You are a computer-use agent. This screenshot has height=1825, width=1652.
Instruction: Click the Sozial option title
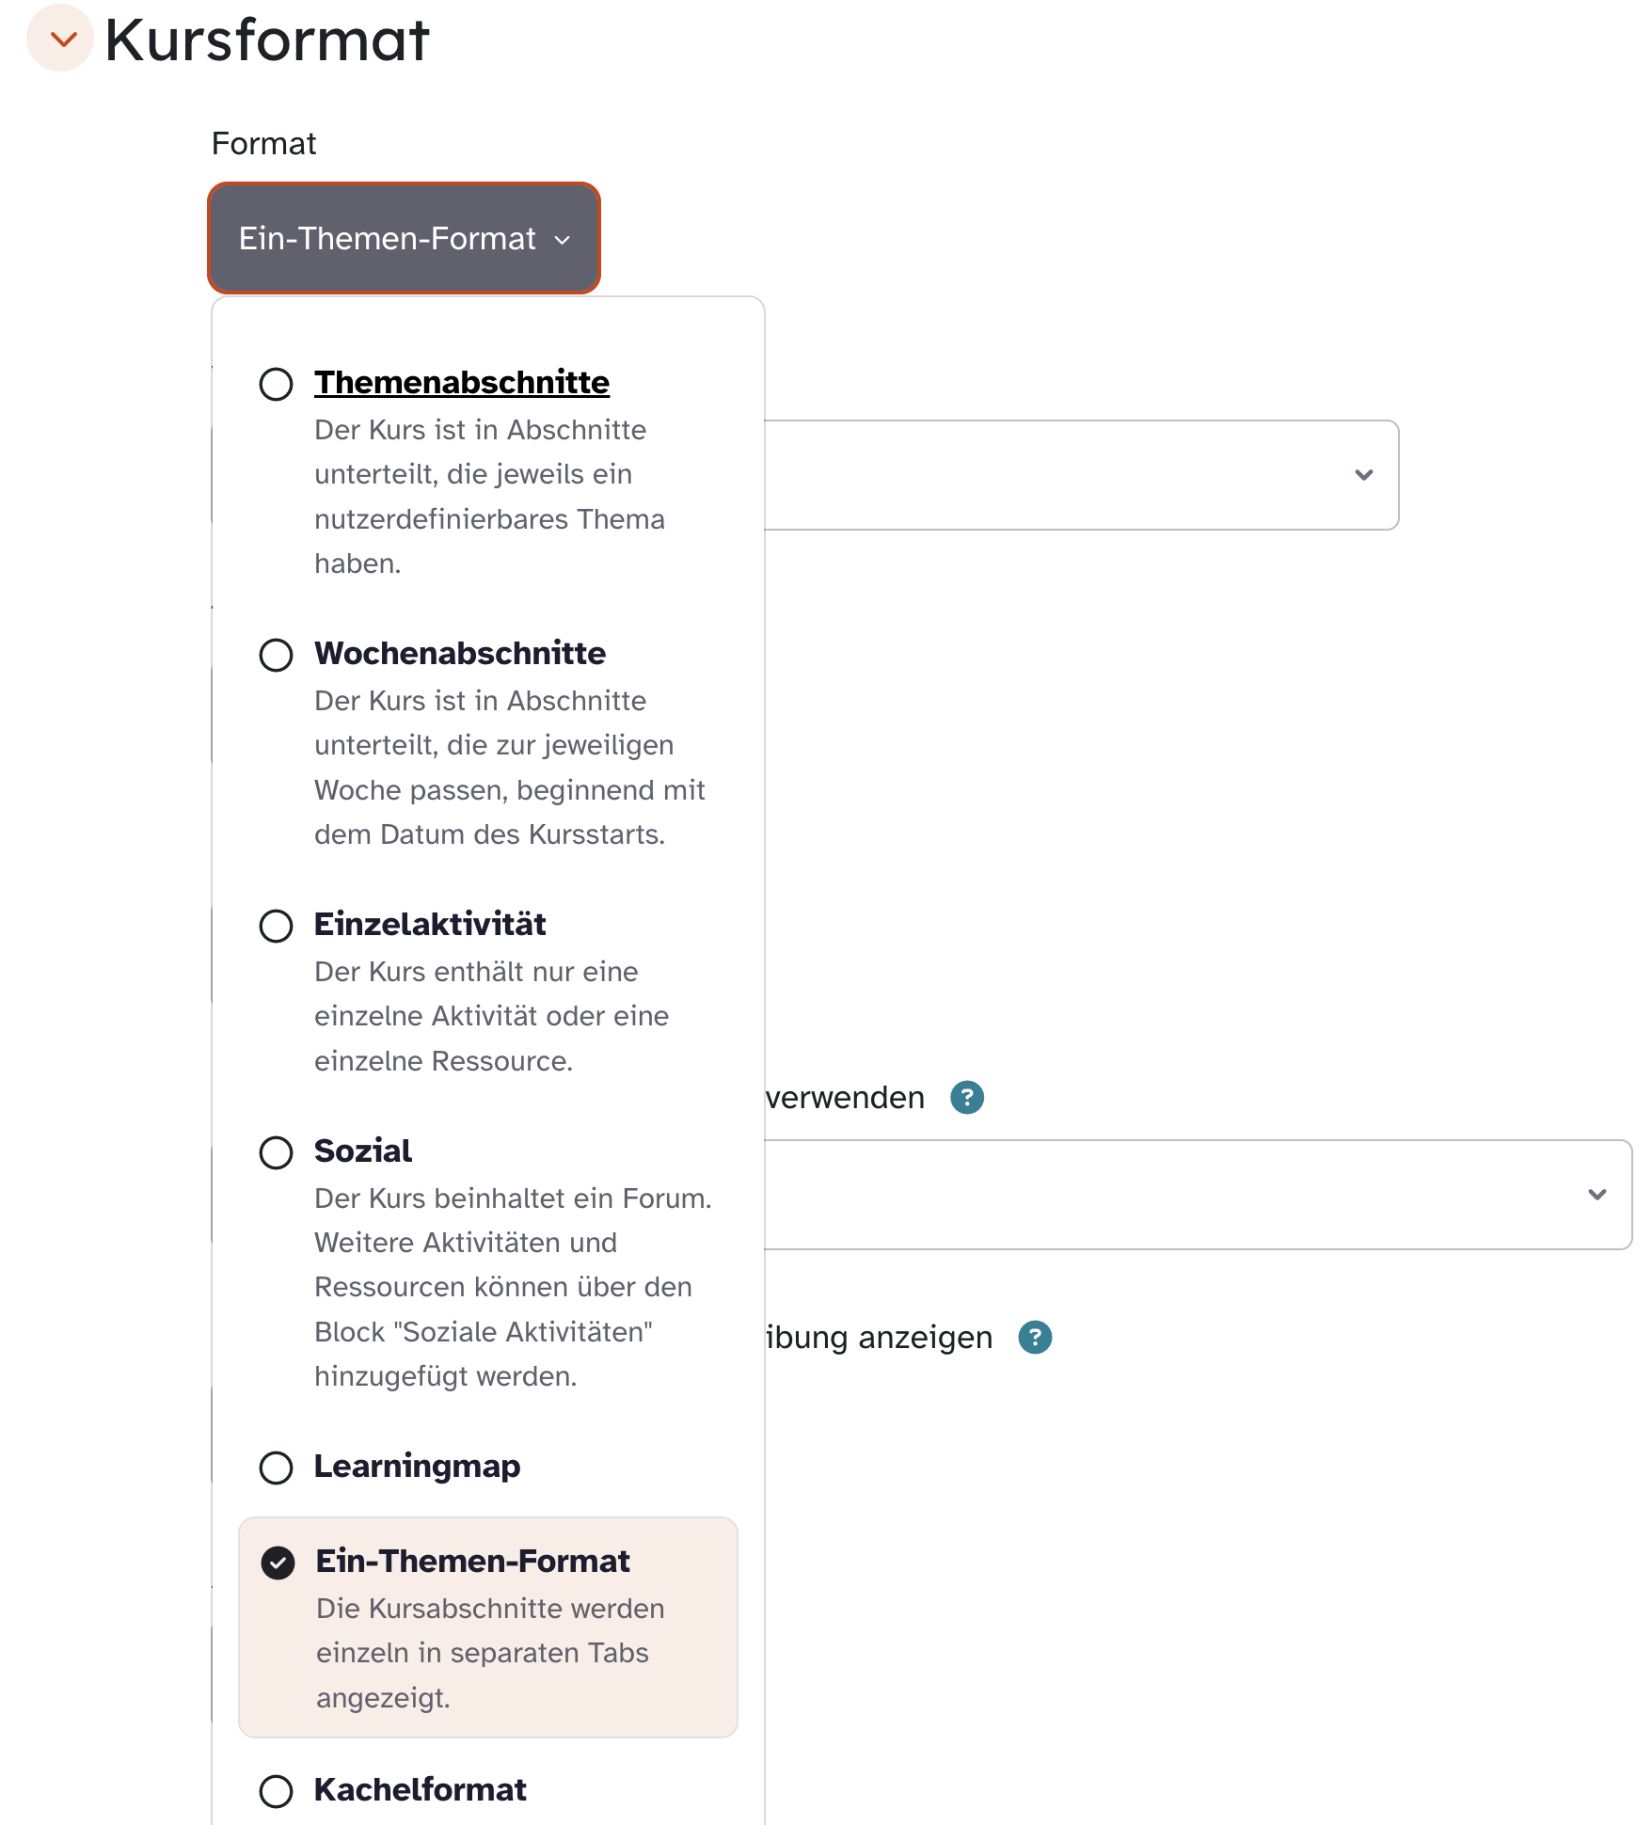click(x=362, y=1151)
